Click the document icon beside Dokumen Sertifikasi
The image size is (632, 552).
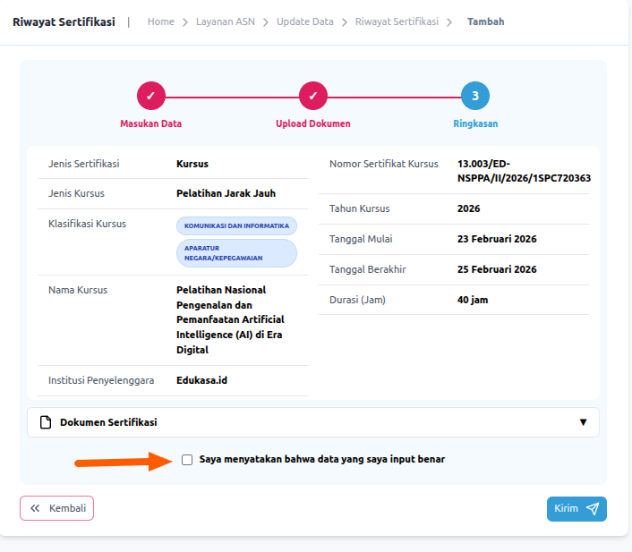[x=47, y=422]
